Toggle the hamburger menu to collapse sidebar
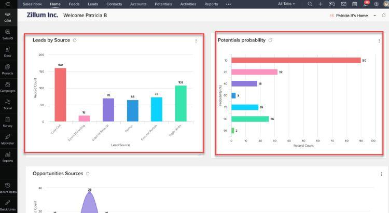This screenshot has width=389, height=213. click(8, 4)
